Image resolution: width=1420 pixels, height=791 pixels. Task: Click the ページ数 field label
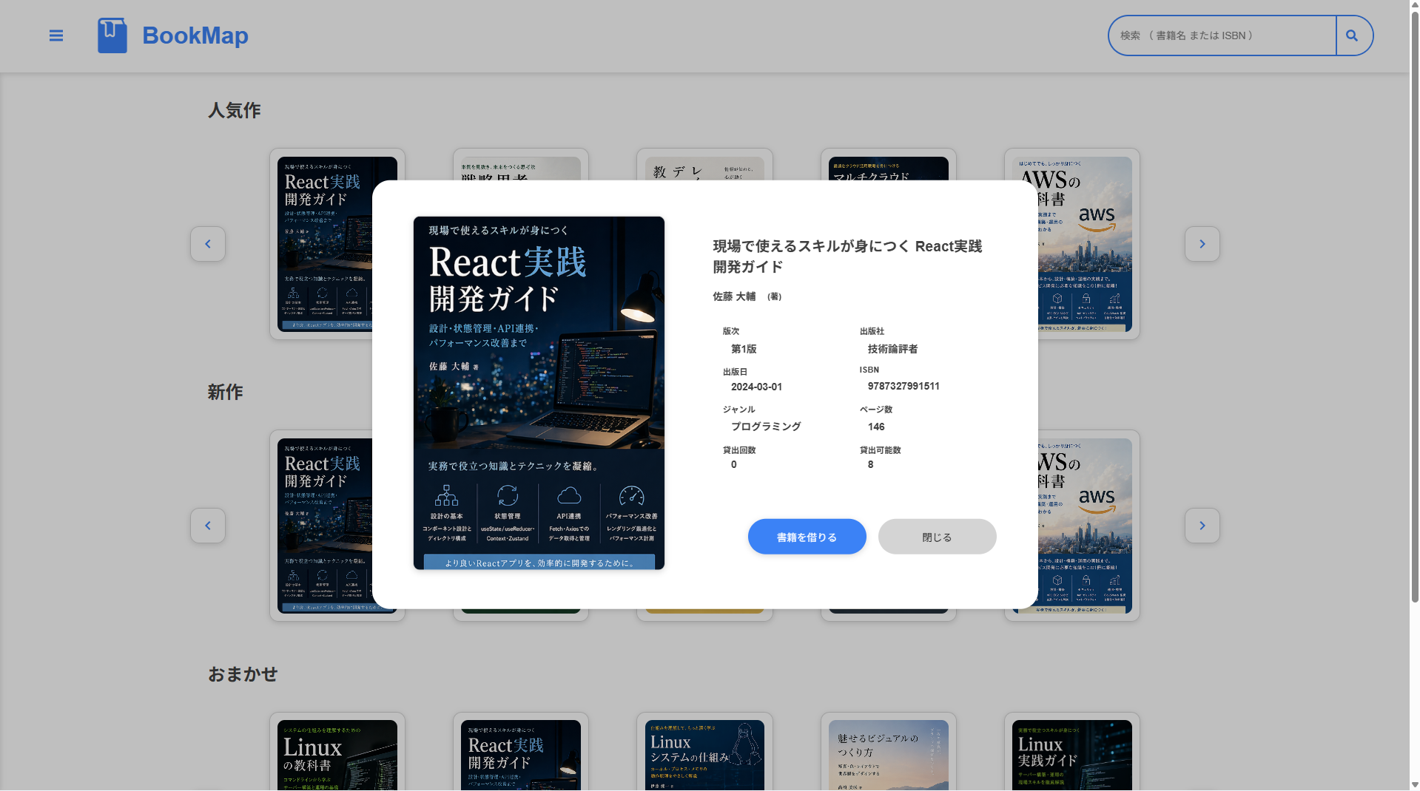tap(876, 410)
